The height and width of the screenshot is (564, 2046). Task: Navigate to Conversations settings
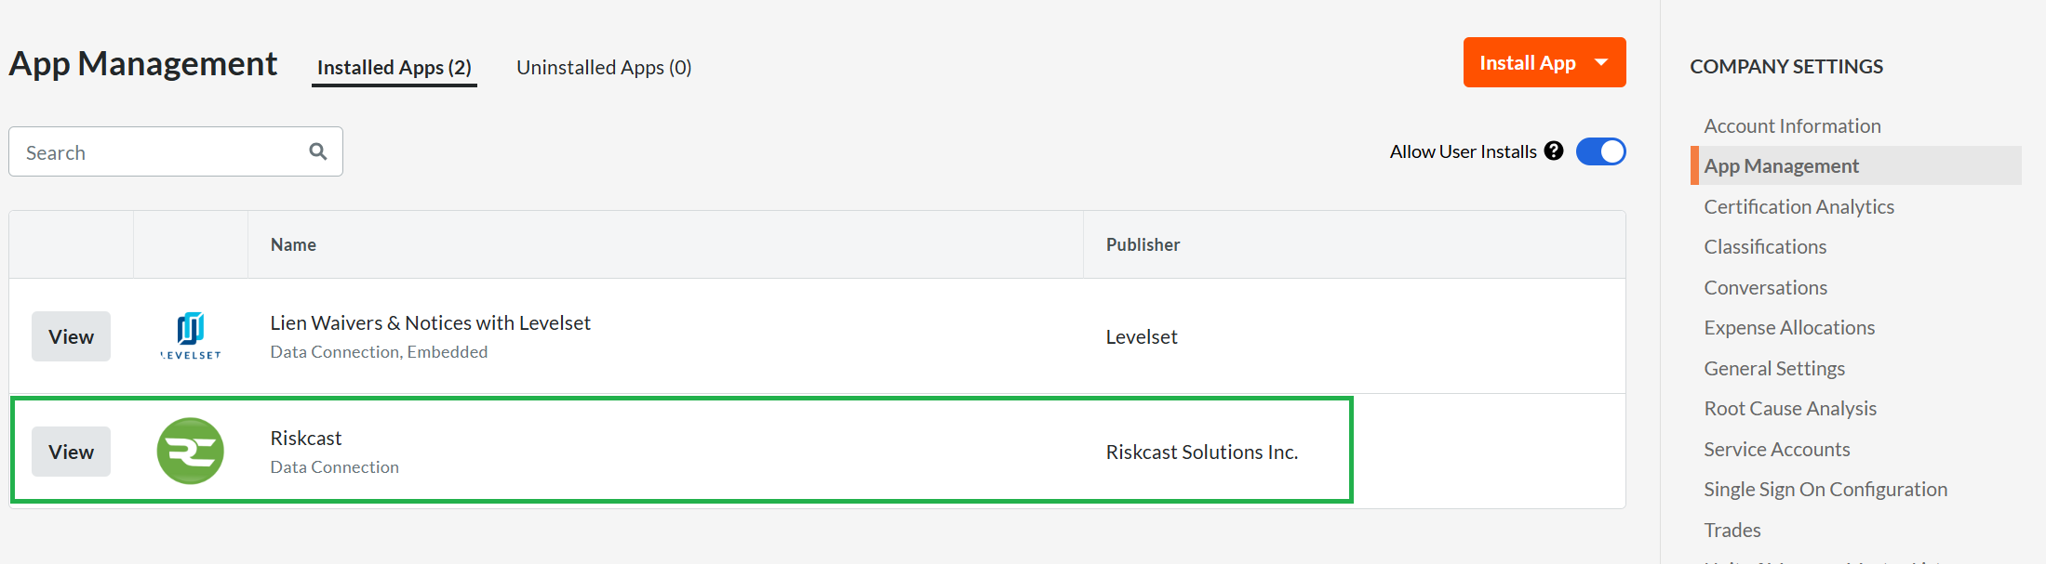pyautogui.click(x=1765, y=287)
